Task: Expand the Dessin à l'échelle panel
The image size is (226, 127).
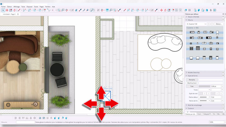Action: pyautogui.click(x=186, y=17)
